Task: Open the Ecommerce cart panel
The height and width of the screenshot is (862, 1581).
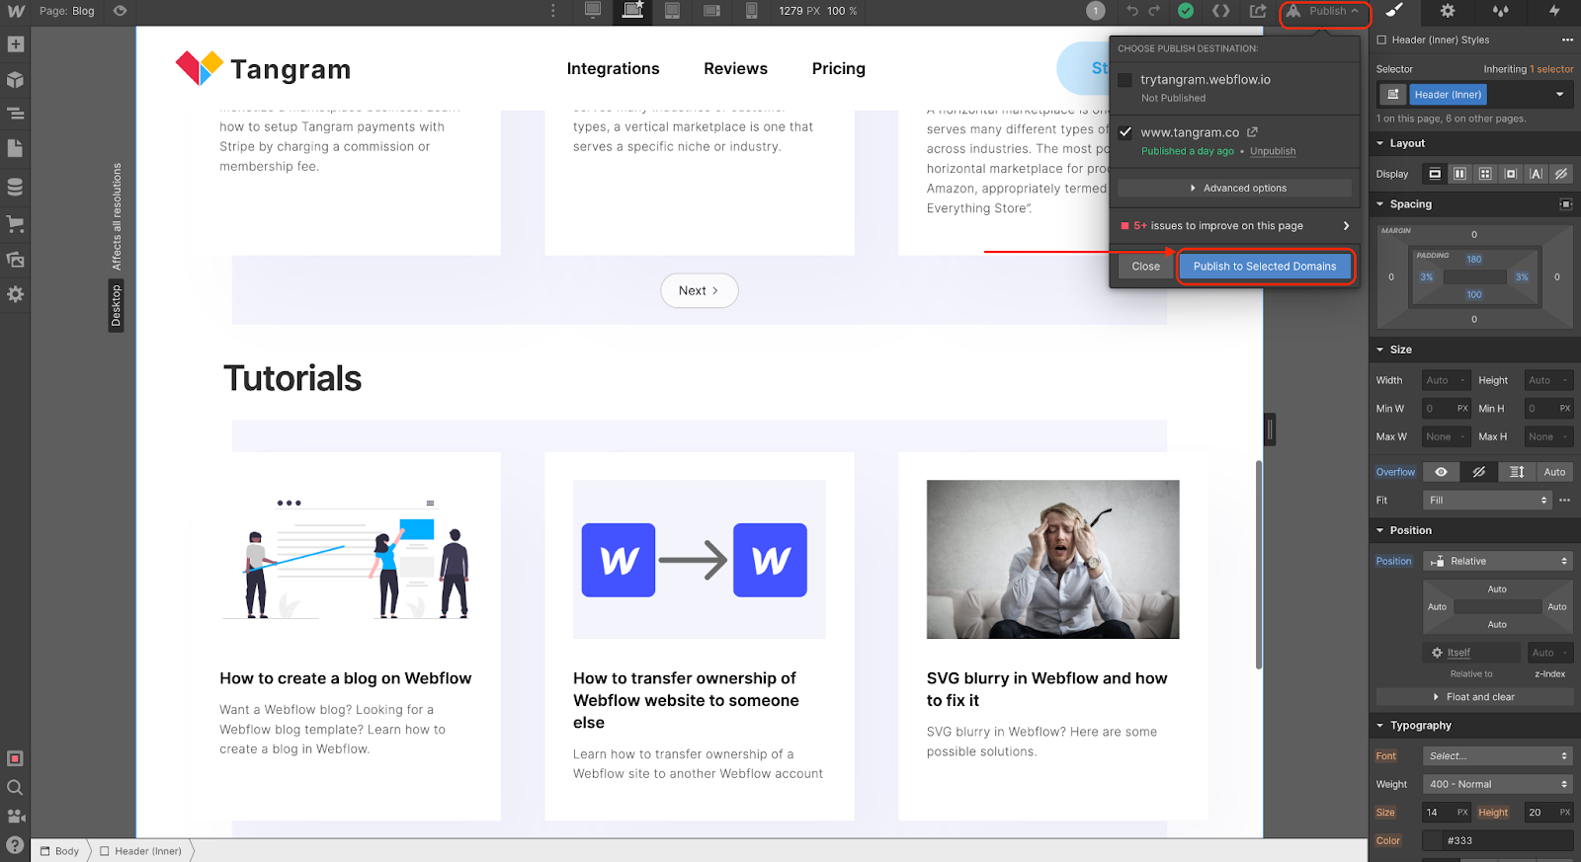Action: coord(15,224)
